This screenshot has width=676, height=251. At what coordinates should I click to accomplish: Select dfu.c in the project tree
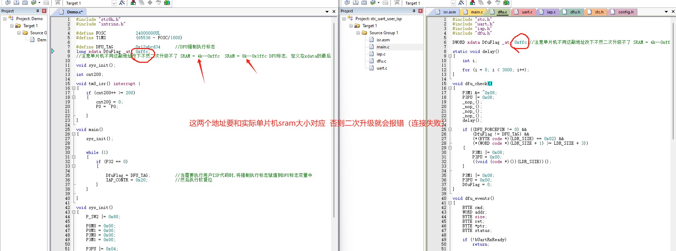coord(381,61)
